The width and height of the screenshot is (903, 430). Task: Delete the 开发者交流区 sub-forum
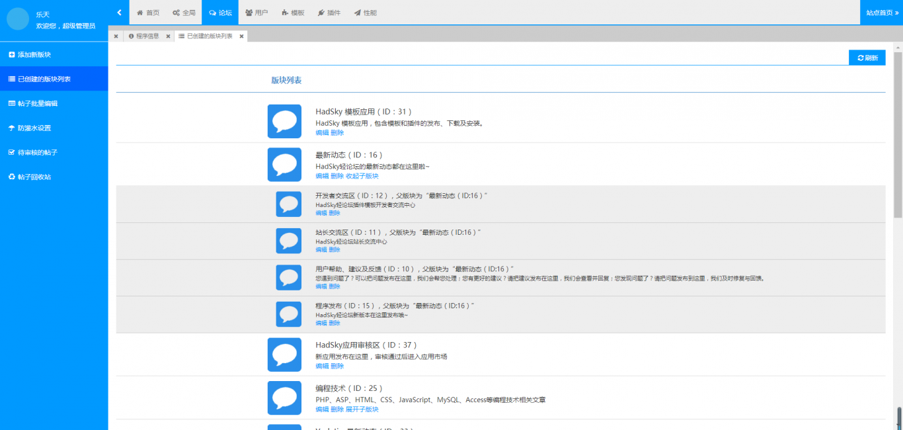click(334, 213)
